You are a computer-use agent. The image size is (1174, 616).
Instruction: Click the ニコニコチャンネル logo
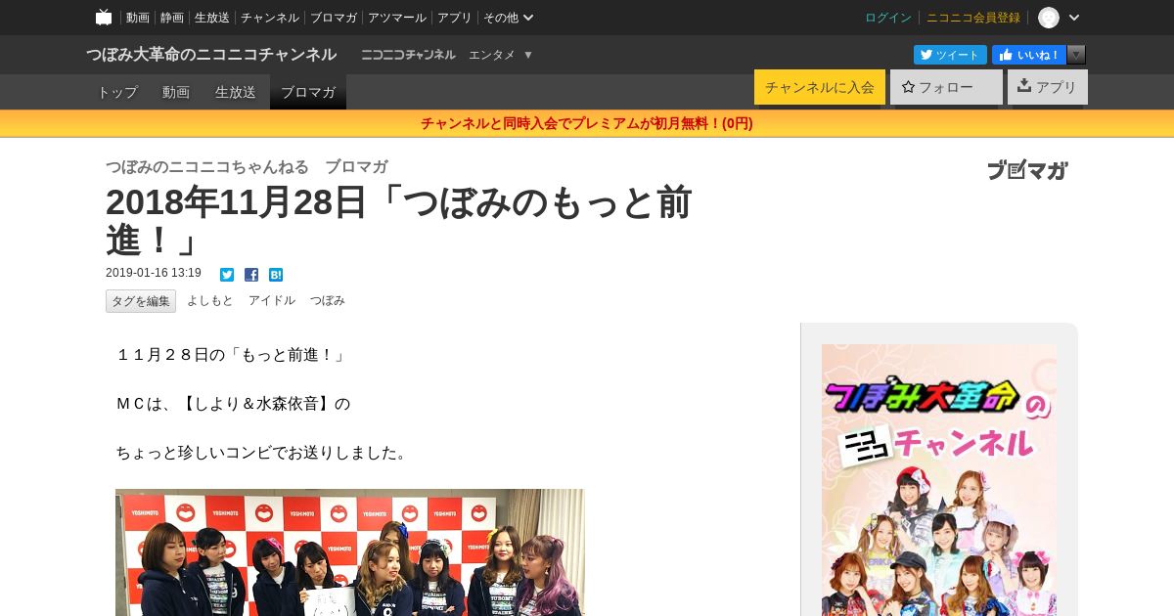(x=408, y=55)
